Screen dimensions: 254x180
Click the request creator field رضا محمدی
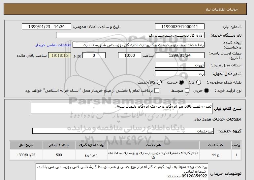click(139, 45)
